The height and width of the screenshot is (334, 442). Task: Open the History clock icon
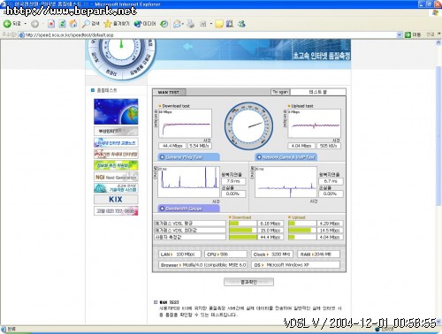(164, 24)
